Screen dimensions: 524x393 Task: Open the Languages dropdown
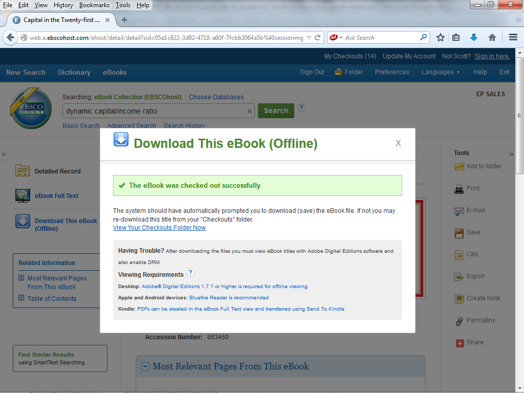441,72
